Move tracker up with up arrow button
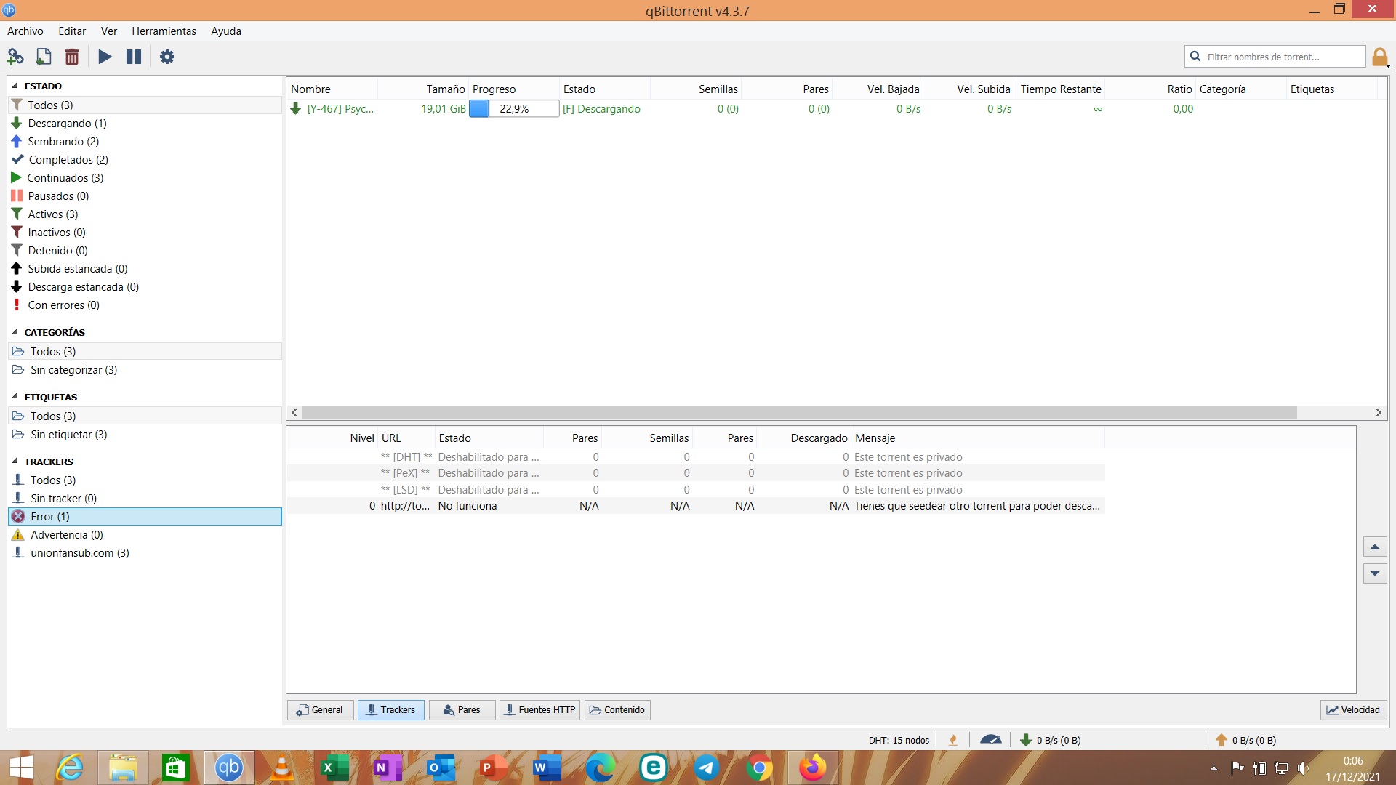Viewport: 1396px width, 785px height. point(1374,547)
